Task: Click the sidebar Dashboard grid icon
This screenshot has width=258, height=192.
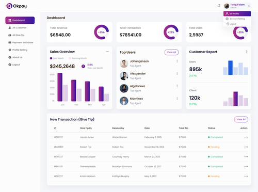Action: (10, 20)
